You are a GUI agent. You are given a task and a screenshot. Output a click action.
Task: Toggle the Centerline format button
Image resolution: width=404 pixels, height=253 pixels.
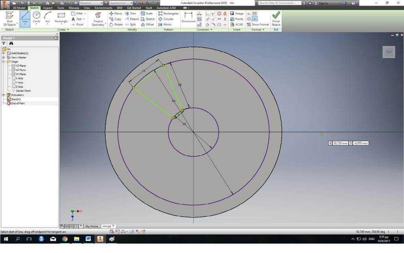tap(249, 19)
